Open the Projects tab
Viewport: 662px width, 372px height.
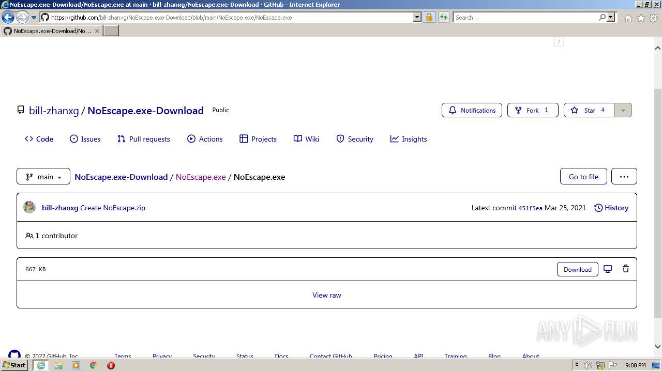258,139
